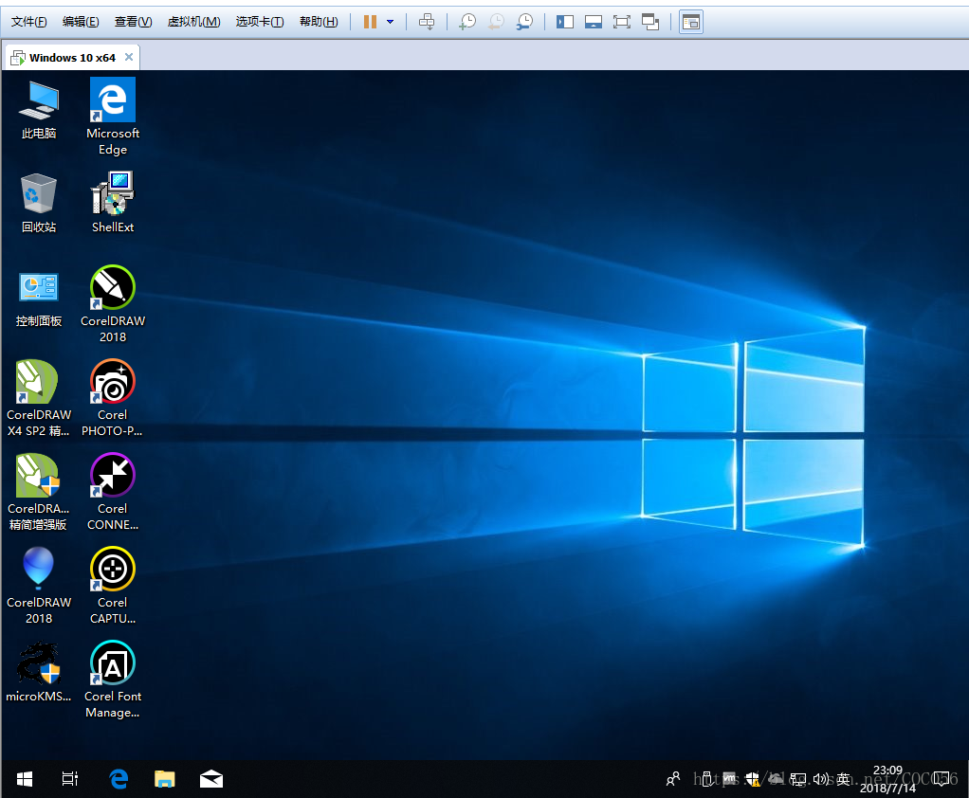Select the Windows 10 x64 tab
Screen dimensions: 969x798
point(72,58)
